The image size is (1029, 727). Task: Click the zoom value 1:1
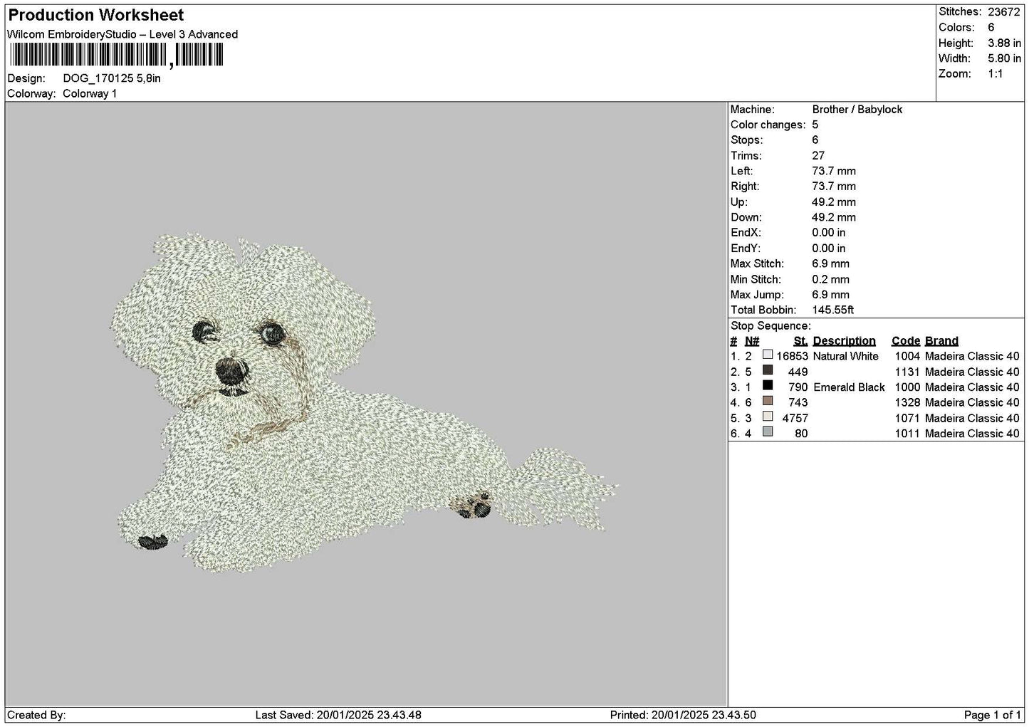pos(996,74)
